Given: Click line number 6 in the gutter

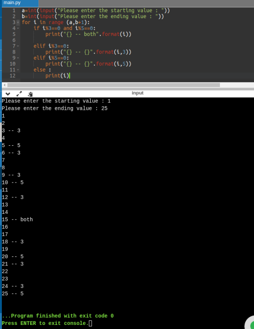Looking at the screenshot, I should tap(14, 40).
